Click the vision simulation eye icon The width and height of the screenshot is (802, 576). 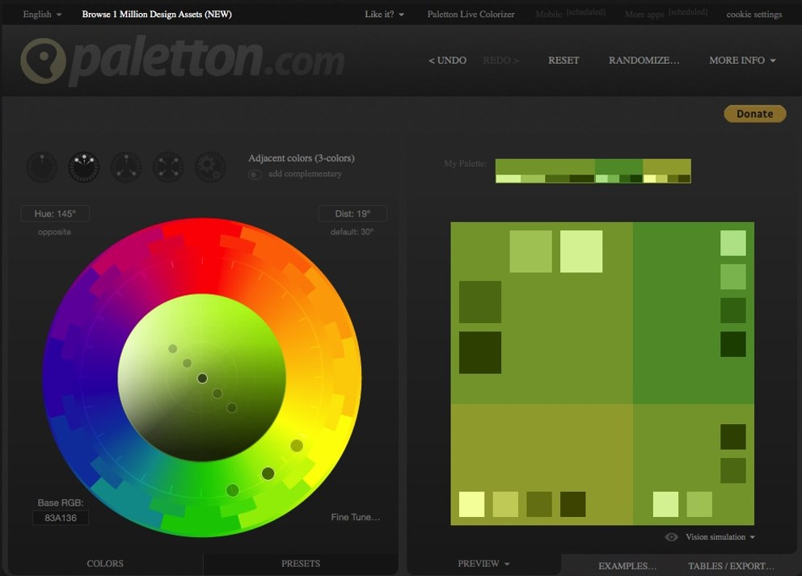click(x=672, y=536)
